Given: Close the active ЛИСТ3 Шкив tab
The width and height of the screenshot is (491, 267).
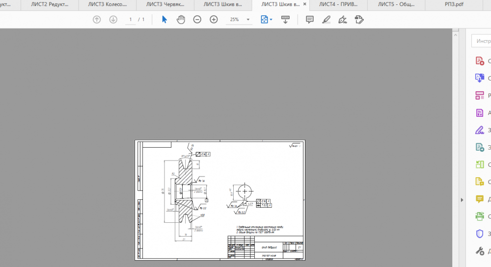Looking at the screenshot, I should click(305, 4).
